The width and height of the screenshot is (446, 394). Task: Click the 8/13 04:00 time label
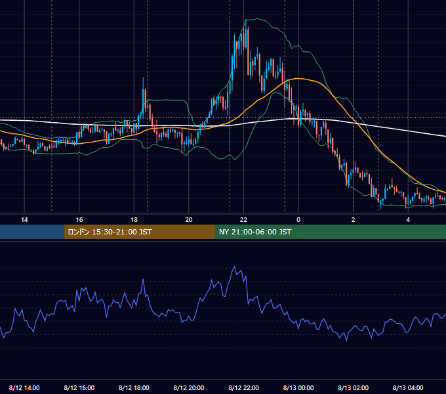click(x=408, y=387)
